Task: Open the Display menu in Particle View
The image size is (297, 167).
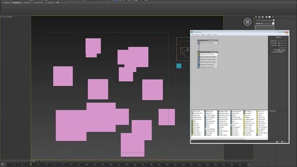Action: tap(203, 34)
